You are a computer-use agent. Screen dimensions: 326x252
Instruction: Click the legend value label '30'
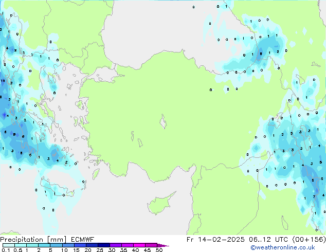tap(112, 250)
